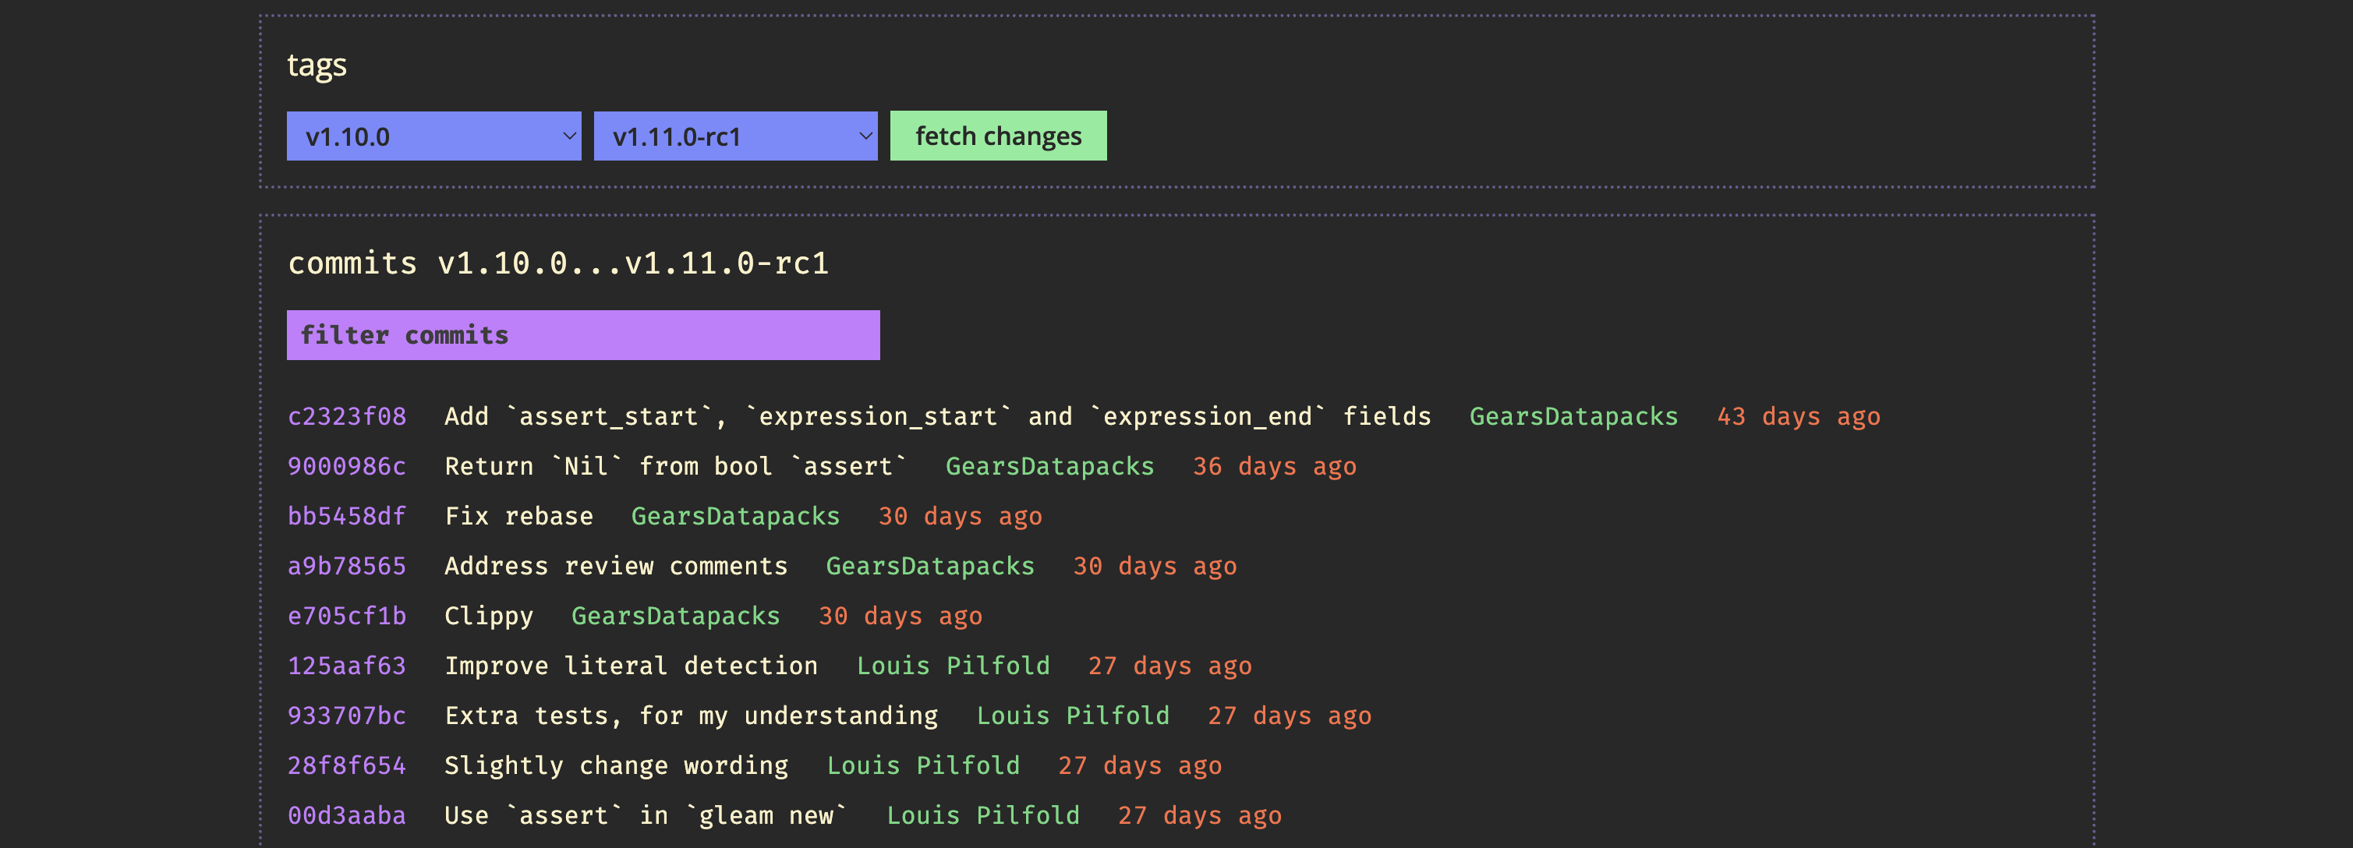Image resolution: width=2353 pixels, height=848 pixels.
Task: Open commit hash 28f8f654
Action: (x=346, y=766)
